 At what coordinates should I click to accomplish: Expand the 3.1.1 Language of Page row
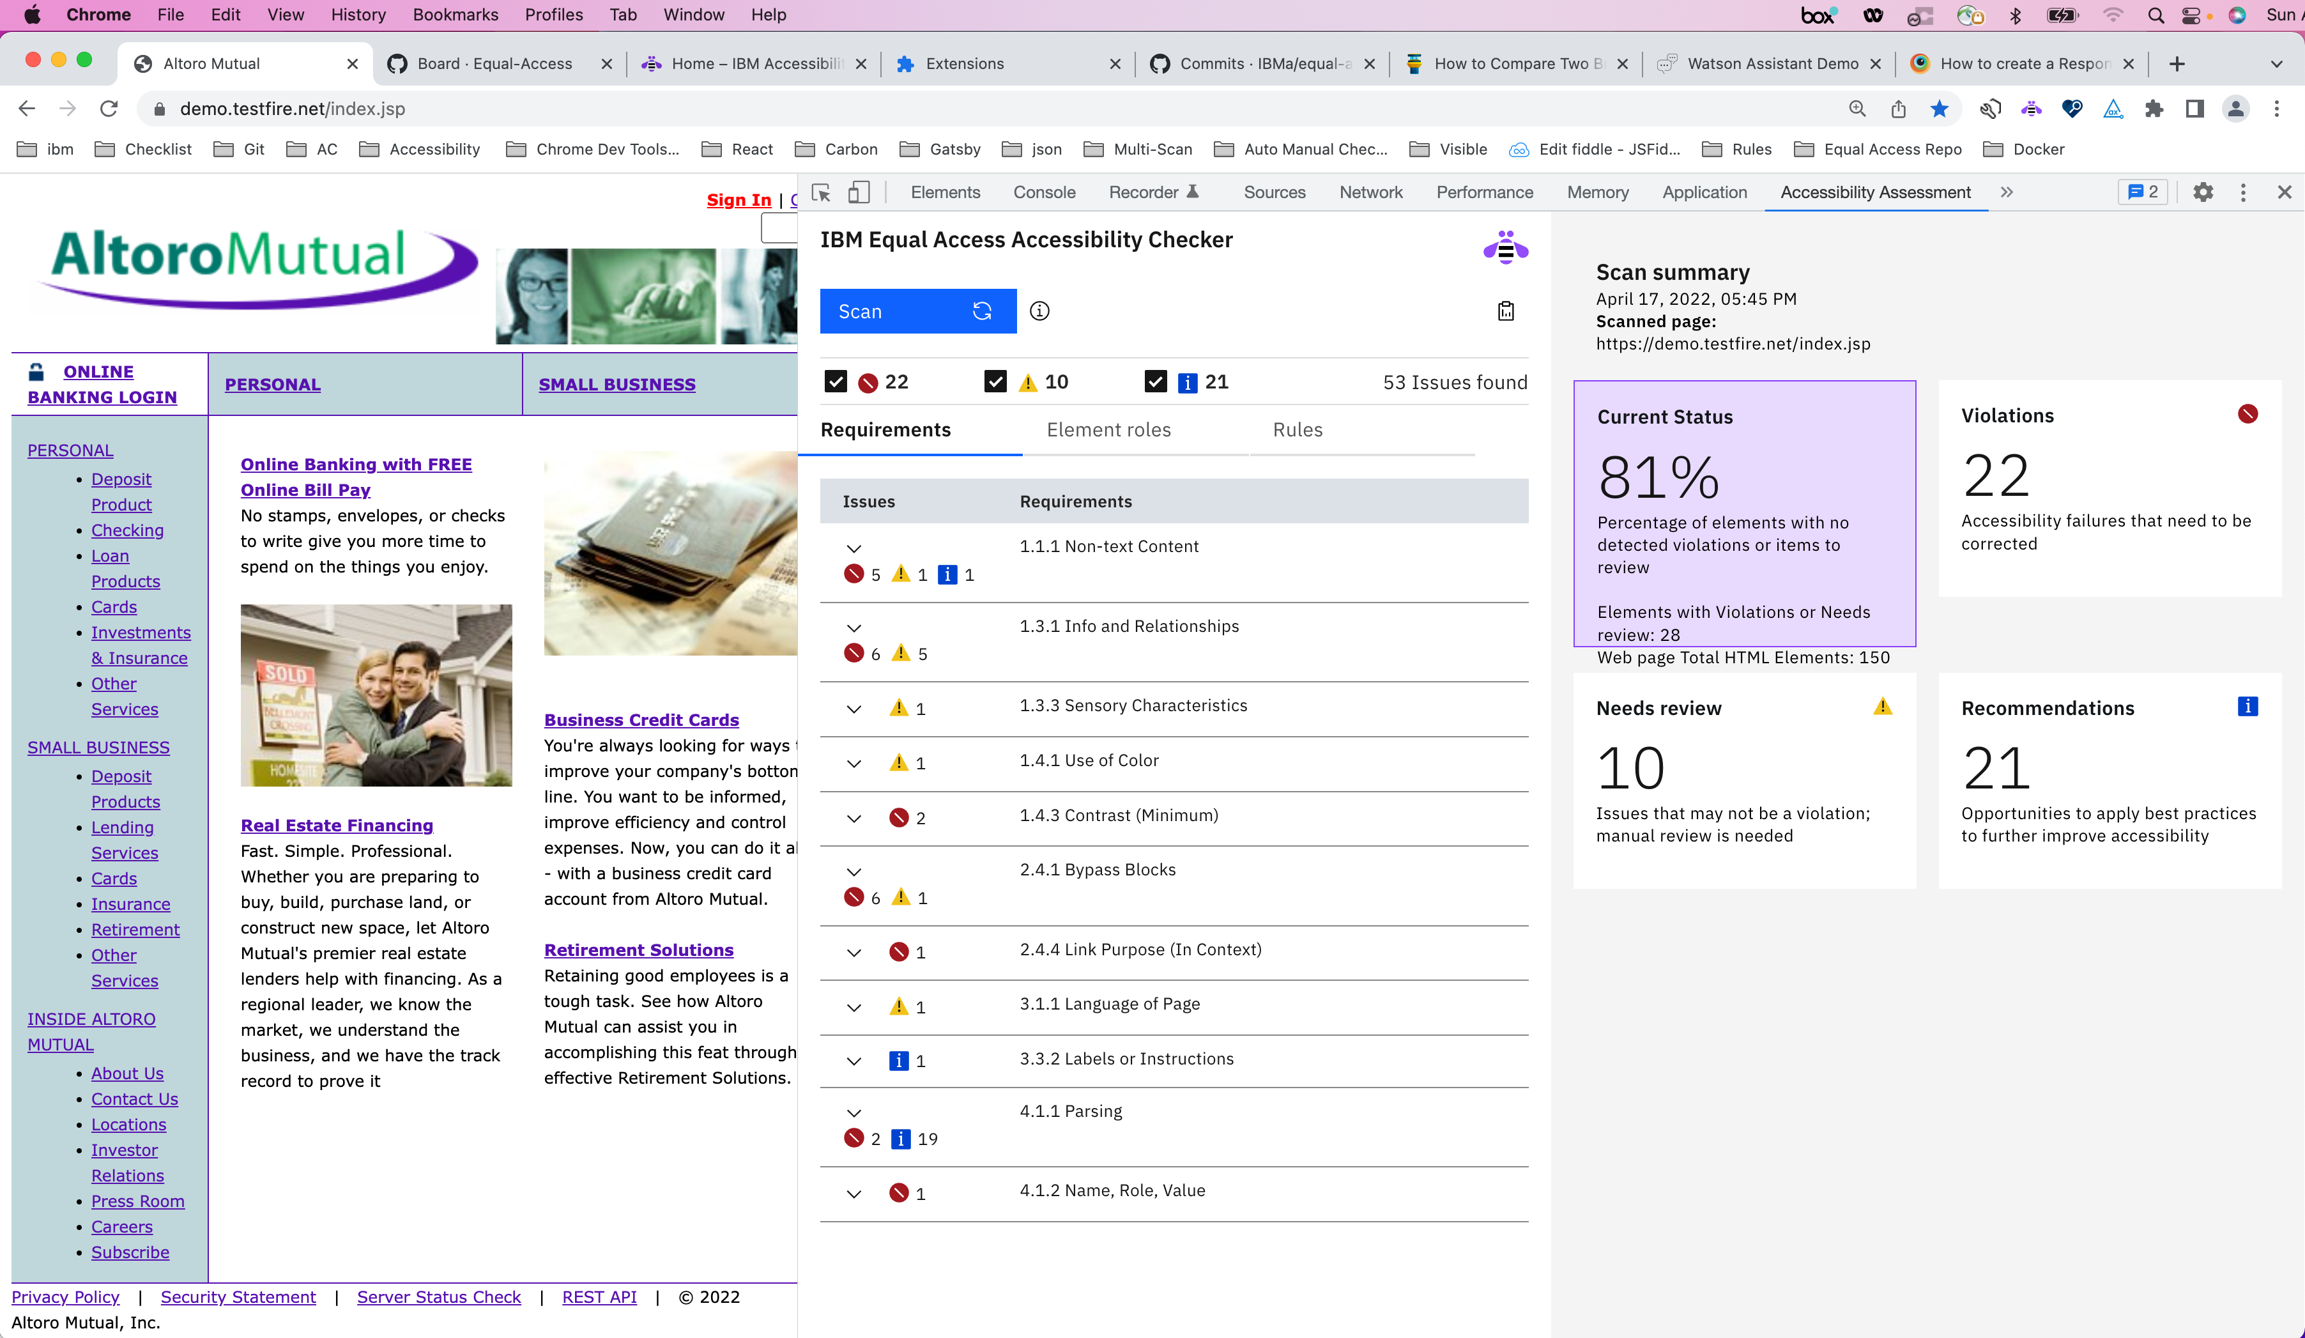click(854, 1007)
